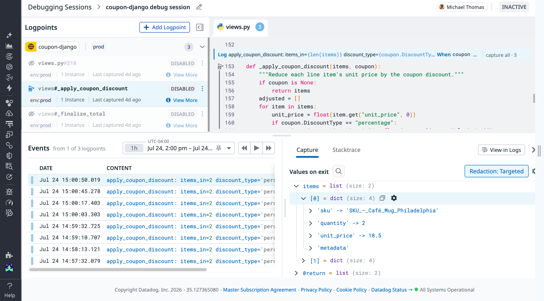
Task: Collapse the Logpoints panel icon
Action: pyautogui.click(x=200, y=27)
